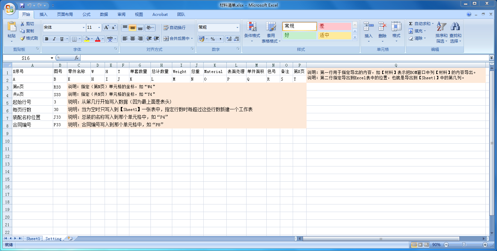
Task: Open the Acrobat ribbon tab
Action: pyautogui.click(x=160, y=15)
